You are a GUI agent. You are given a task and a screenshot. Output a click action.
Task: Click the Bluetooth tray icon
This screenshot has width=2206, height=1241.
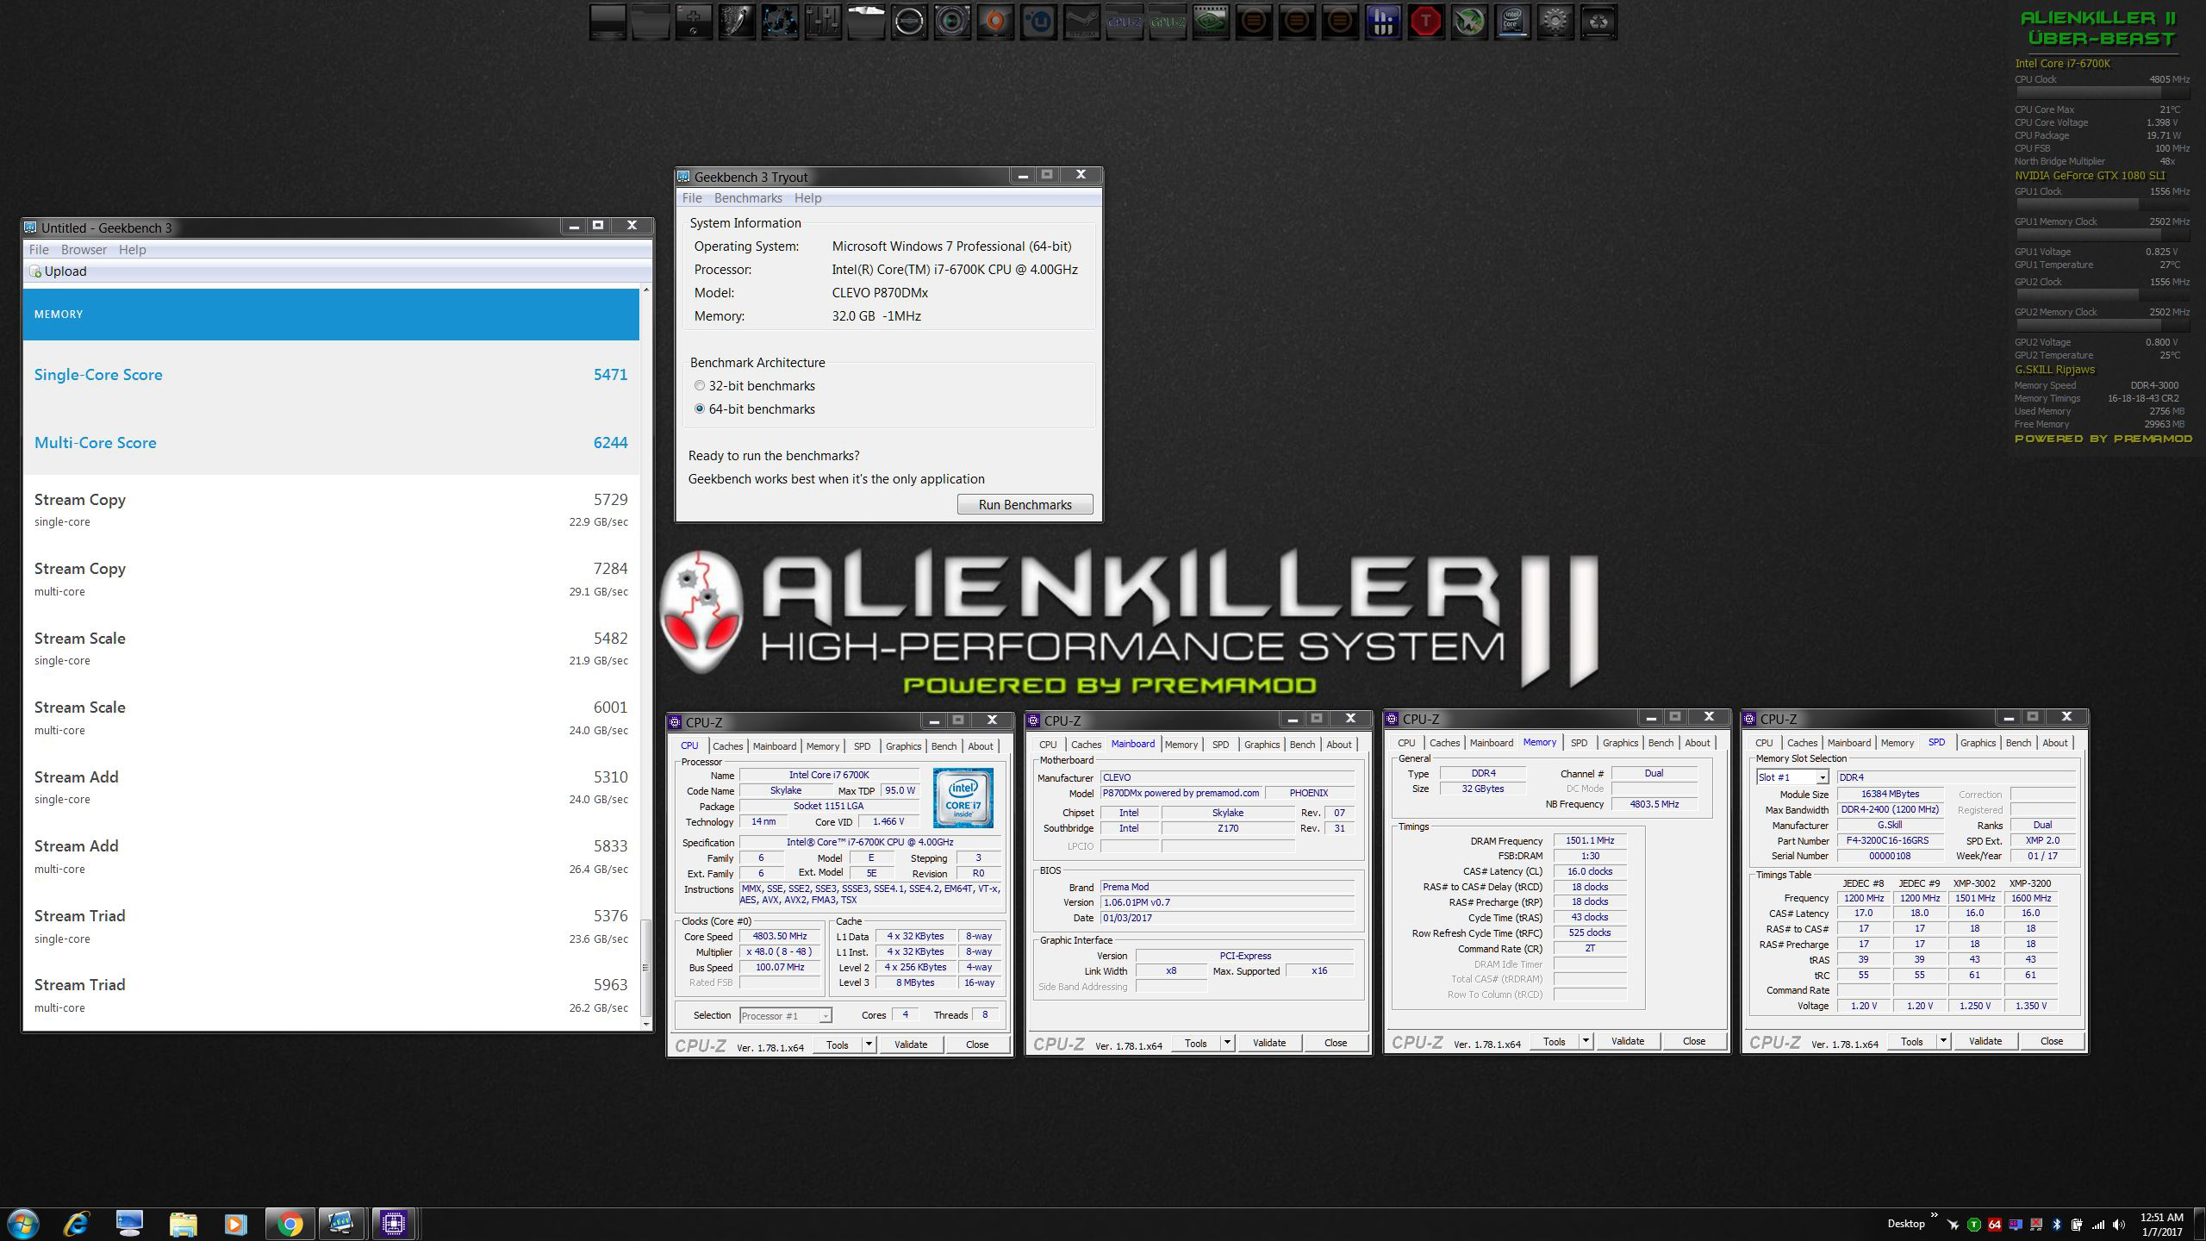pos(2056,1224)
